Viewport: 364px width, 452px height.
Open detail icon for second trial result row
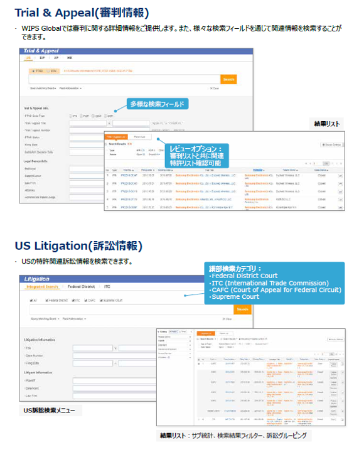pos(340,183)
